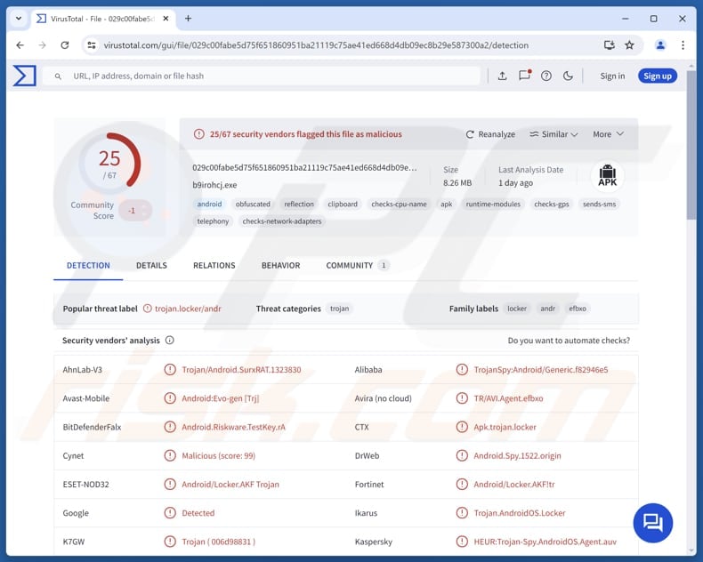This screenshot has width=703, height=562.
Task: Switch to the COMMUNITY tab
Action: pyautogui.click(x=358, y=265)
